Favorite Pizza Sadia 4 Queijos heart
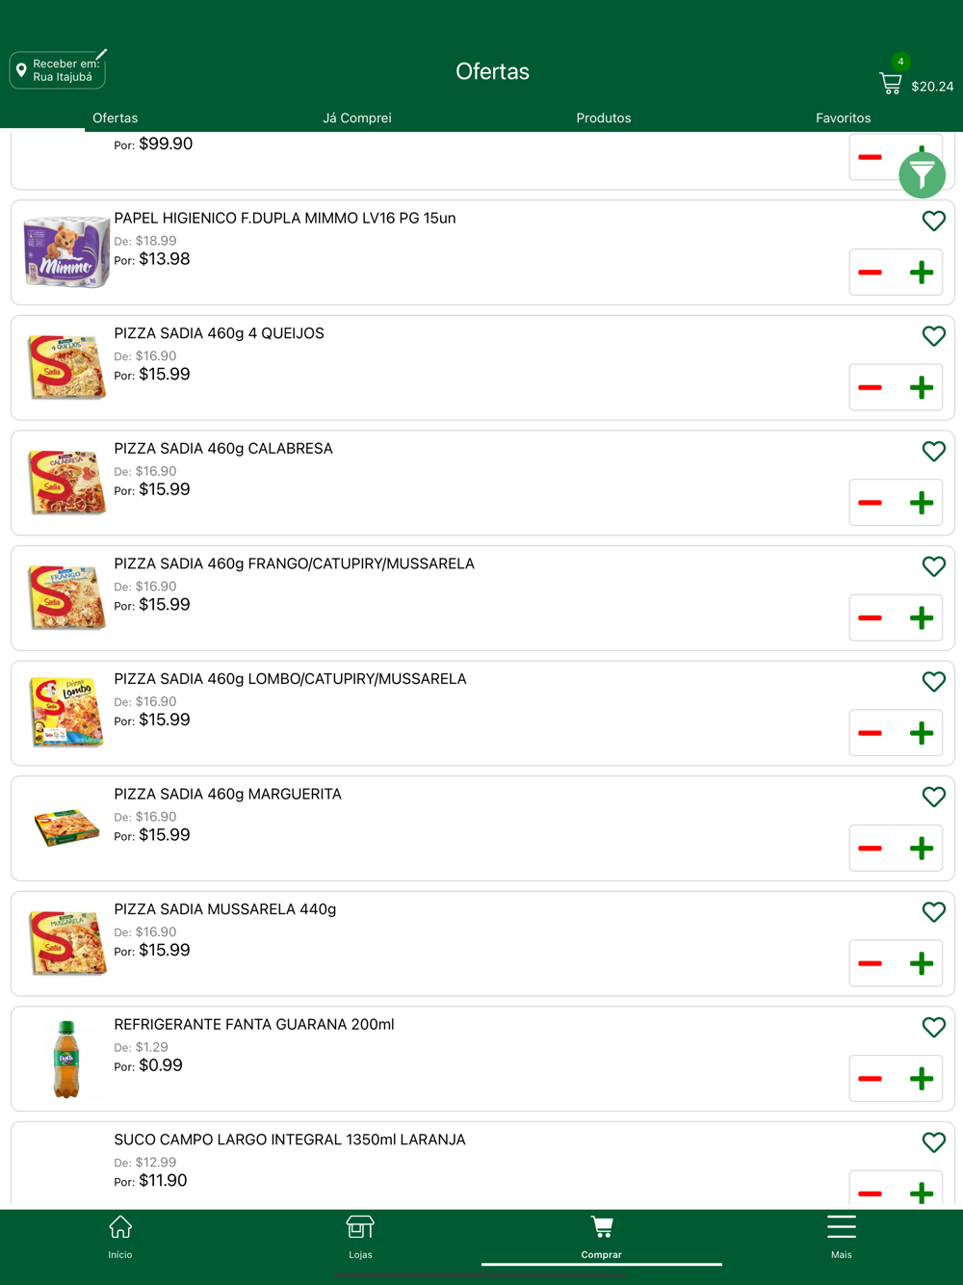This screenshot has width=963, height=1285. point(933,336)
